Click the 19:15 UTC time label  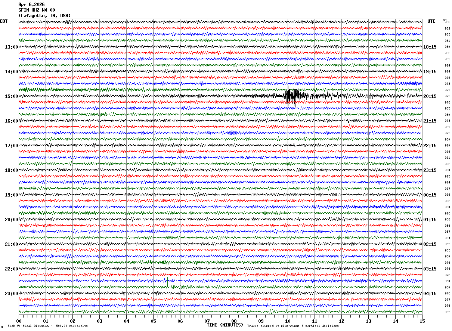[x=430, y=72]
